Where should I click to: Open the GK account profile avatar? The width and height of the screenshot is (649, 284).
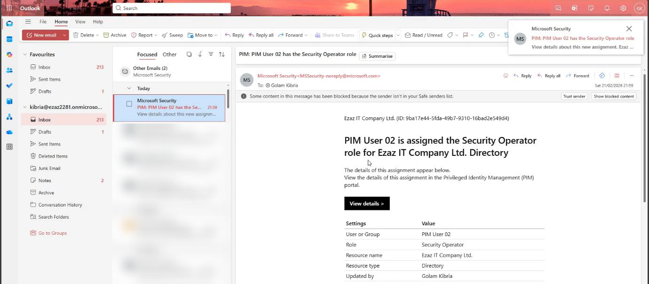(639, 8)
